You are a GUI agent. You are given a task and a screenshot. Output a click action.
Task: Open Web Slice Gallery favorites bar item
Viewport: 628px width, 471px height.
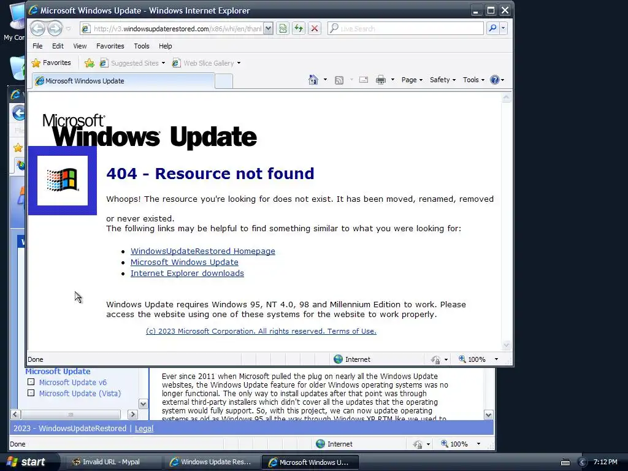pos(206,63)
